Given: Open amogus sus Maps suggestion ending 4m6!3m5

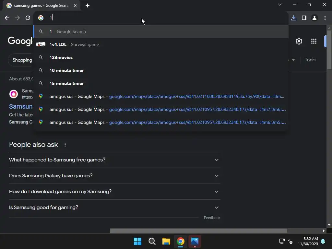Looking at the screenshot, I should (x=161, y=122).
